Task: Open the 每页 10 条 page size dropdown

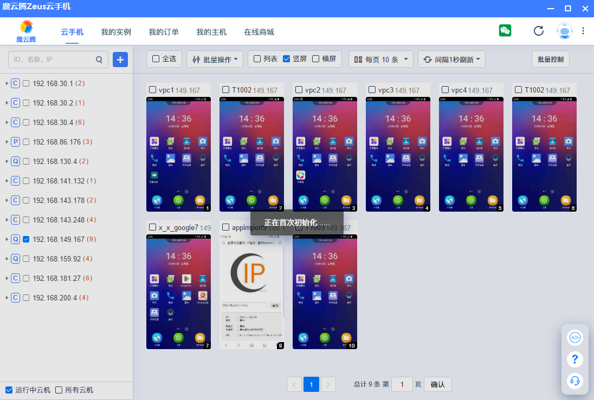Action: tap(381, 60)
